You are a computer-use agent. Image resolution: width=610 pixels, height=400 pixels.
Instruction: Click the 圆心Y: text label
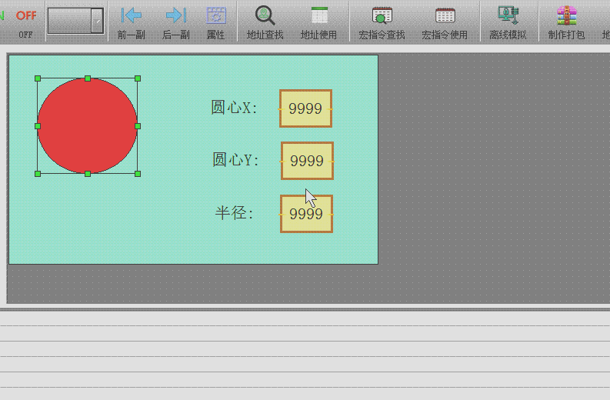click(x=235, y=160)
